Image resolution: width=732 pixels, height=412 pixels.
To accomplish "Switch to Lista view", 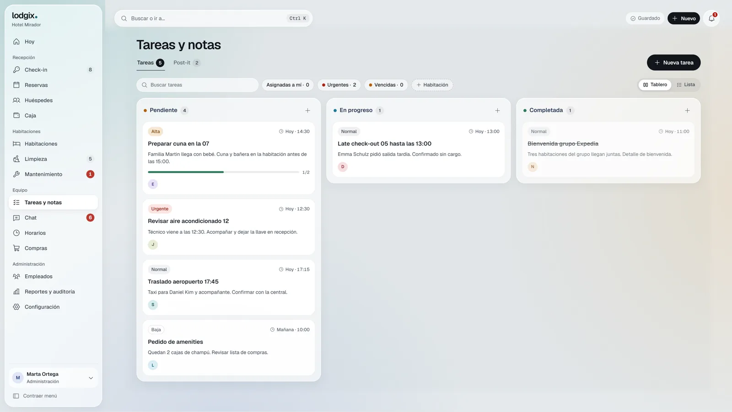I will pos(686,85).
